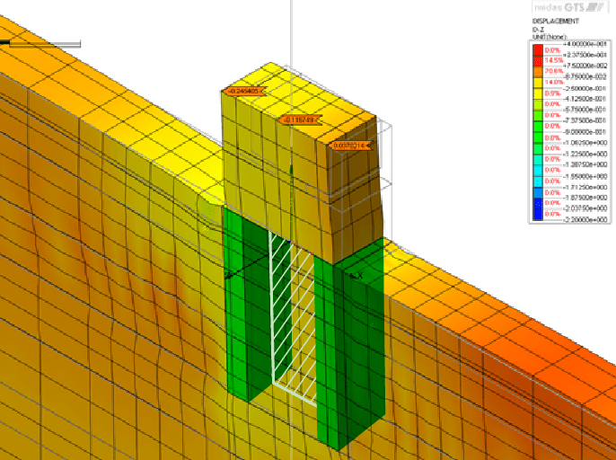The image size is (616, 460).
Task: Click the X axis label on the model
Action: click(356, 276)
